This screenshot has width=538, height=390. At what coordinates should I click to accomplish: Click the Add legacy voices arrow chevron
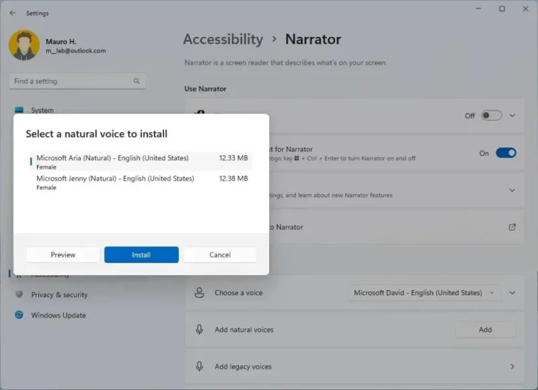(512, 367)
